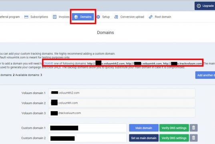Open the Root domain tab
Image resolution: width=215 pixels, height=144 pixels.
click(160, 17)
